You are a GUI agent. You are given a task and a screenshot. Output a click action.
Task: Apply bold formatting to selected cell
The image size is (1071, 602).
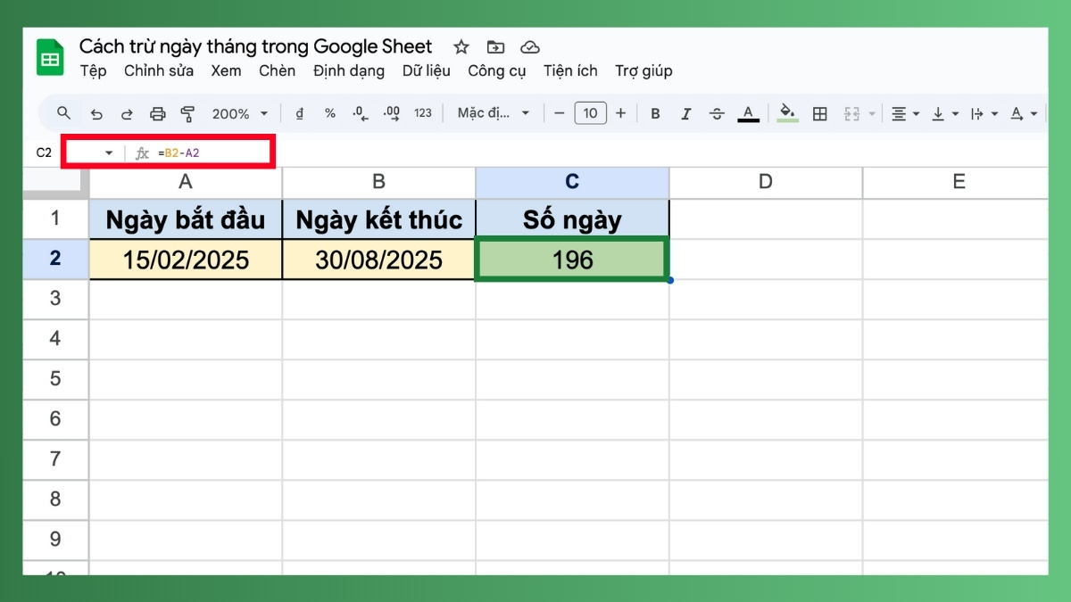point(655,113)
